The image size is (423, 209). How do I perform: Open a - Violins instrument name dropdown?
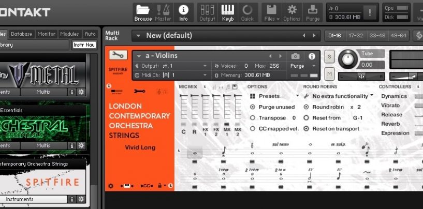coord(139,56)
